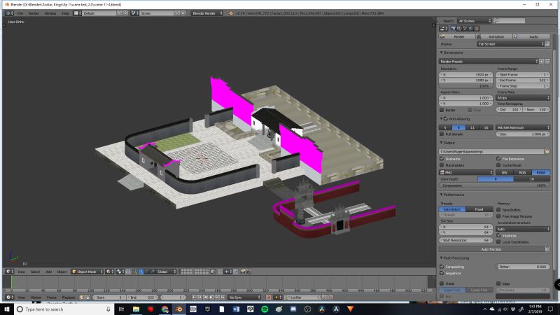The width and height of the screenshot is (560, 315).
Task: Toggle the Compositing checkbox
Action: (x=442, y=267)
